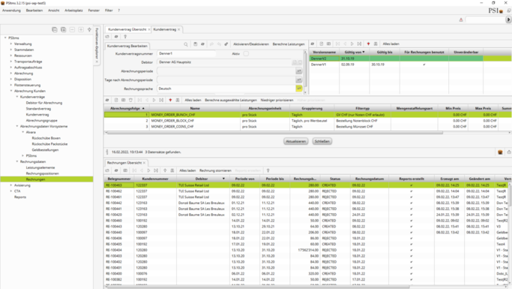
Task: Toggle the 'Für Rechnungen benutzt' check in the DennerV1 row
Action: pyautogui.click(x=424, y=65)
